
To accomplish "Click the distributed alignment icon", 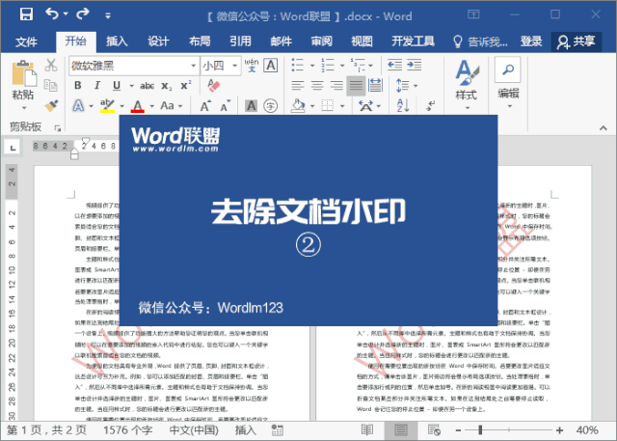I will click(375, 86).
